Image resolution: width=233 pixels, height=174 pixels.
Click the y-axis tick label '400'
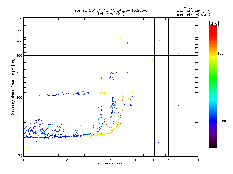(19, 55)
